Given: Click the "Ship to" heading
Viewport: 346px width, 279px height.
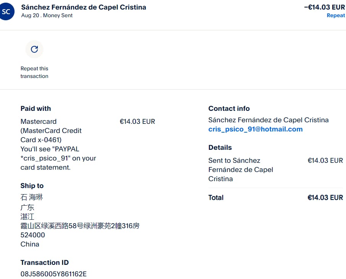Looking at the screenshot, I should pos(32,186).
